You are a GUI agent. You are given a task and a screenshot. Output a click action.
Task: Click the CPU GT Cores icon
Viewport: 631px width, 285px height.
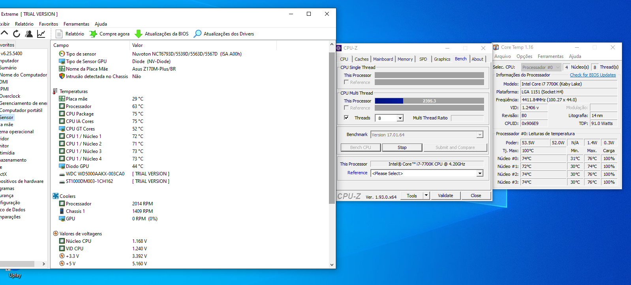pyautogui.click(x=62, y=129)
